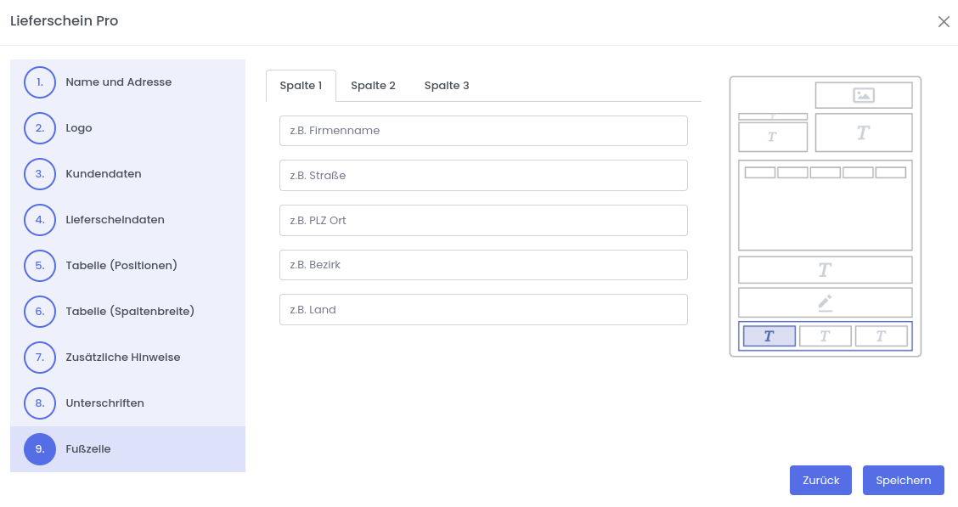Click the large address text block in preview
Image resolution: width=958 pixels, height=507 pixels.
click(863, 132)
